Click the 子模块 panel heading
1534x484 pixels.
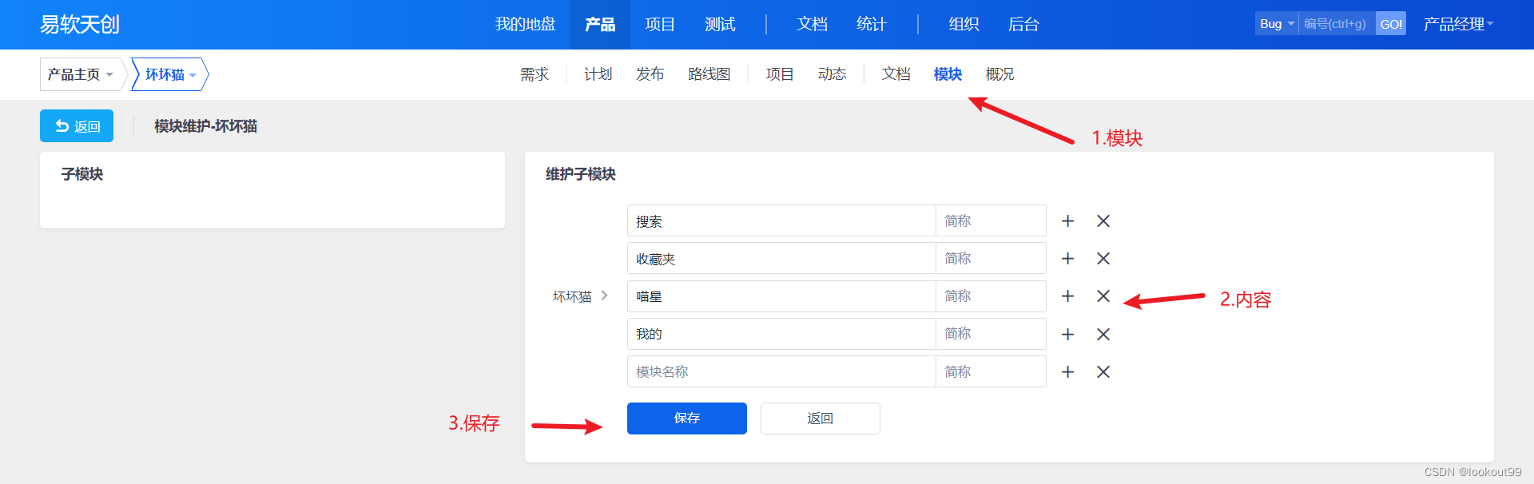[x=82, y=174]
